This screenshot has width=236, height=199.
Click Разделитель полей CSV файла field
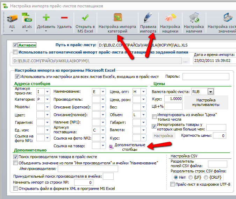pyautogui.click(x=217, y=164)
